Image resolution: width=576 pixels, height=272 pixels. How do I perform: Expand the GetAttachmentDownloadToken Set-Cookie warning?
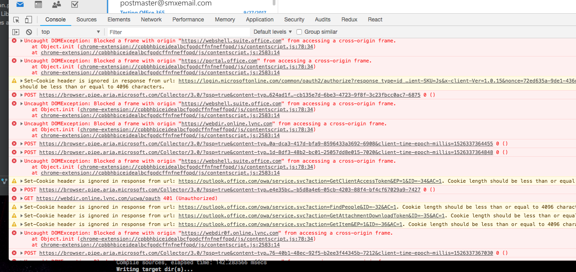pyautogui.click(x=21, y=216)
